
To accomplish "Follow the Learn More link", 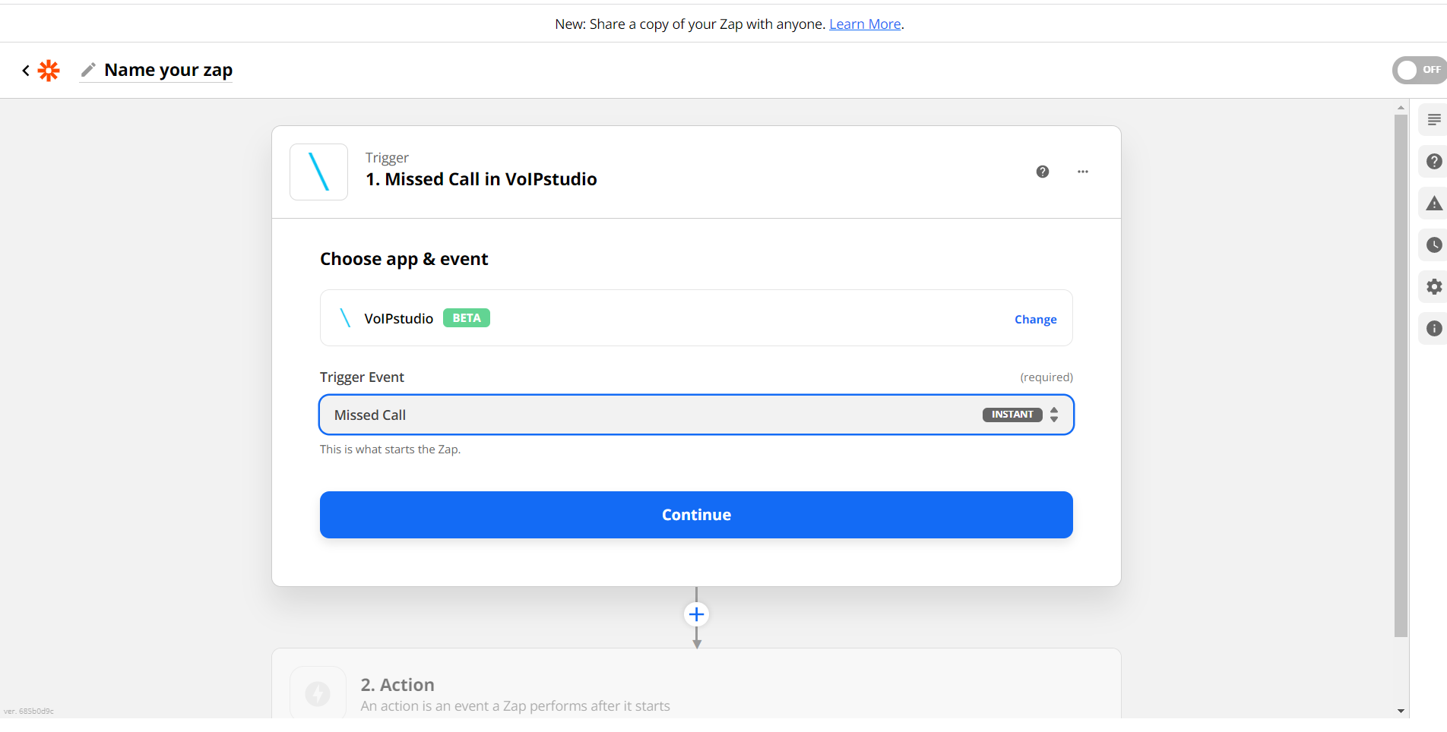I will (x=864, y=24).
